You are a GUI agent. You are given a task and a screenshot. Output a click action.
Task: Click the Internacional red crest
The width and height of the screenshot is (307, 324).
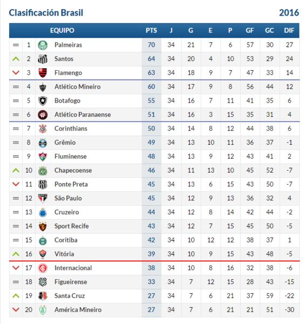tap(43, 268)
